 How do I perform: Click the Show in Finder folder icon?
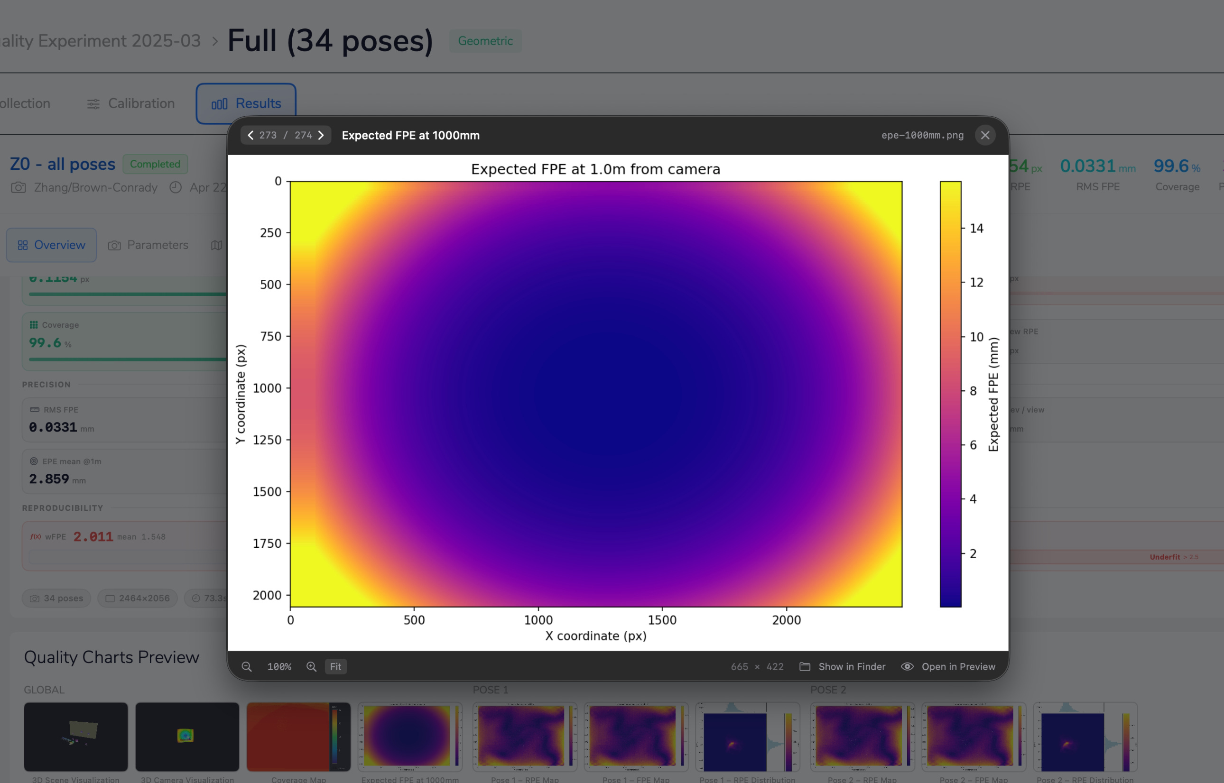(x=805, y=666)
